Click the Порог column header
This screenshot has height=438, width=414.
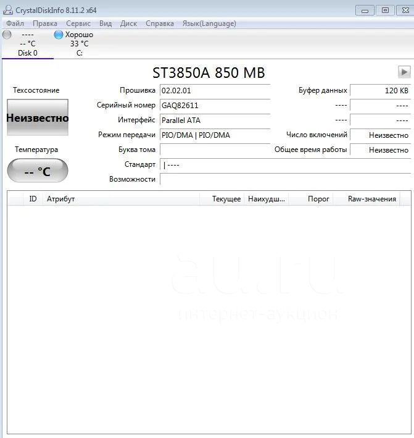click(x=311, y=199)
